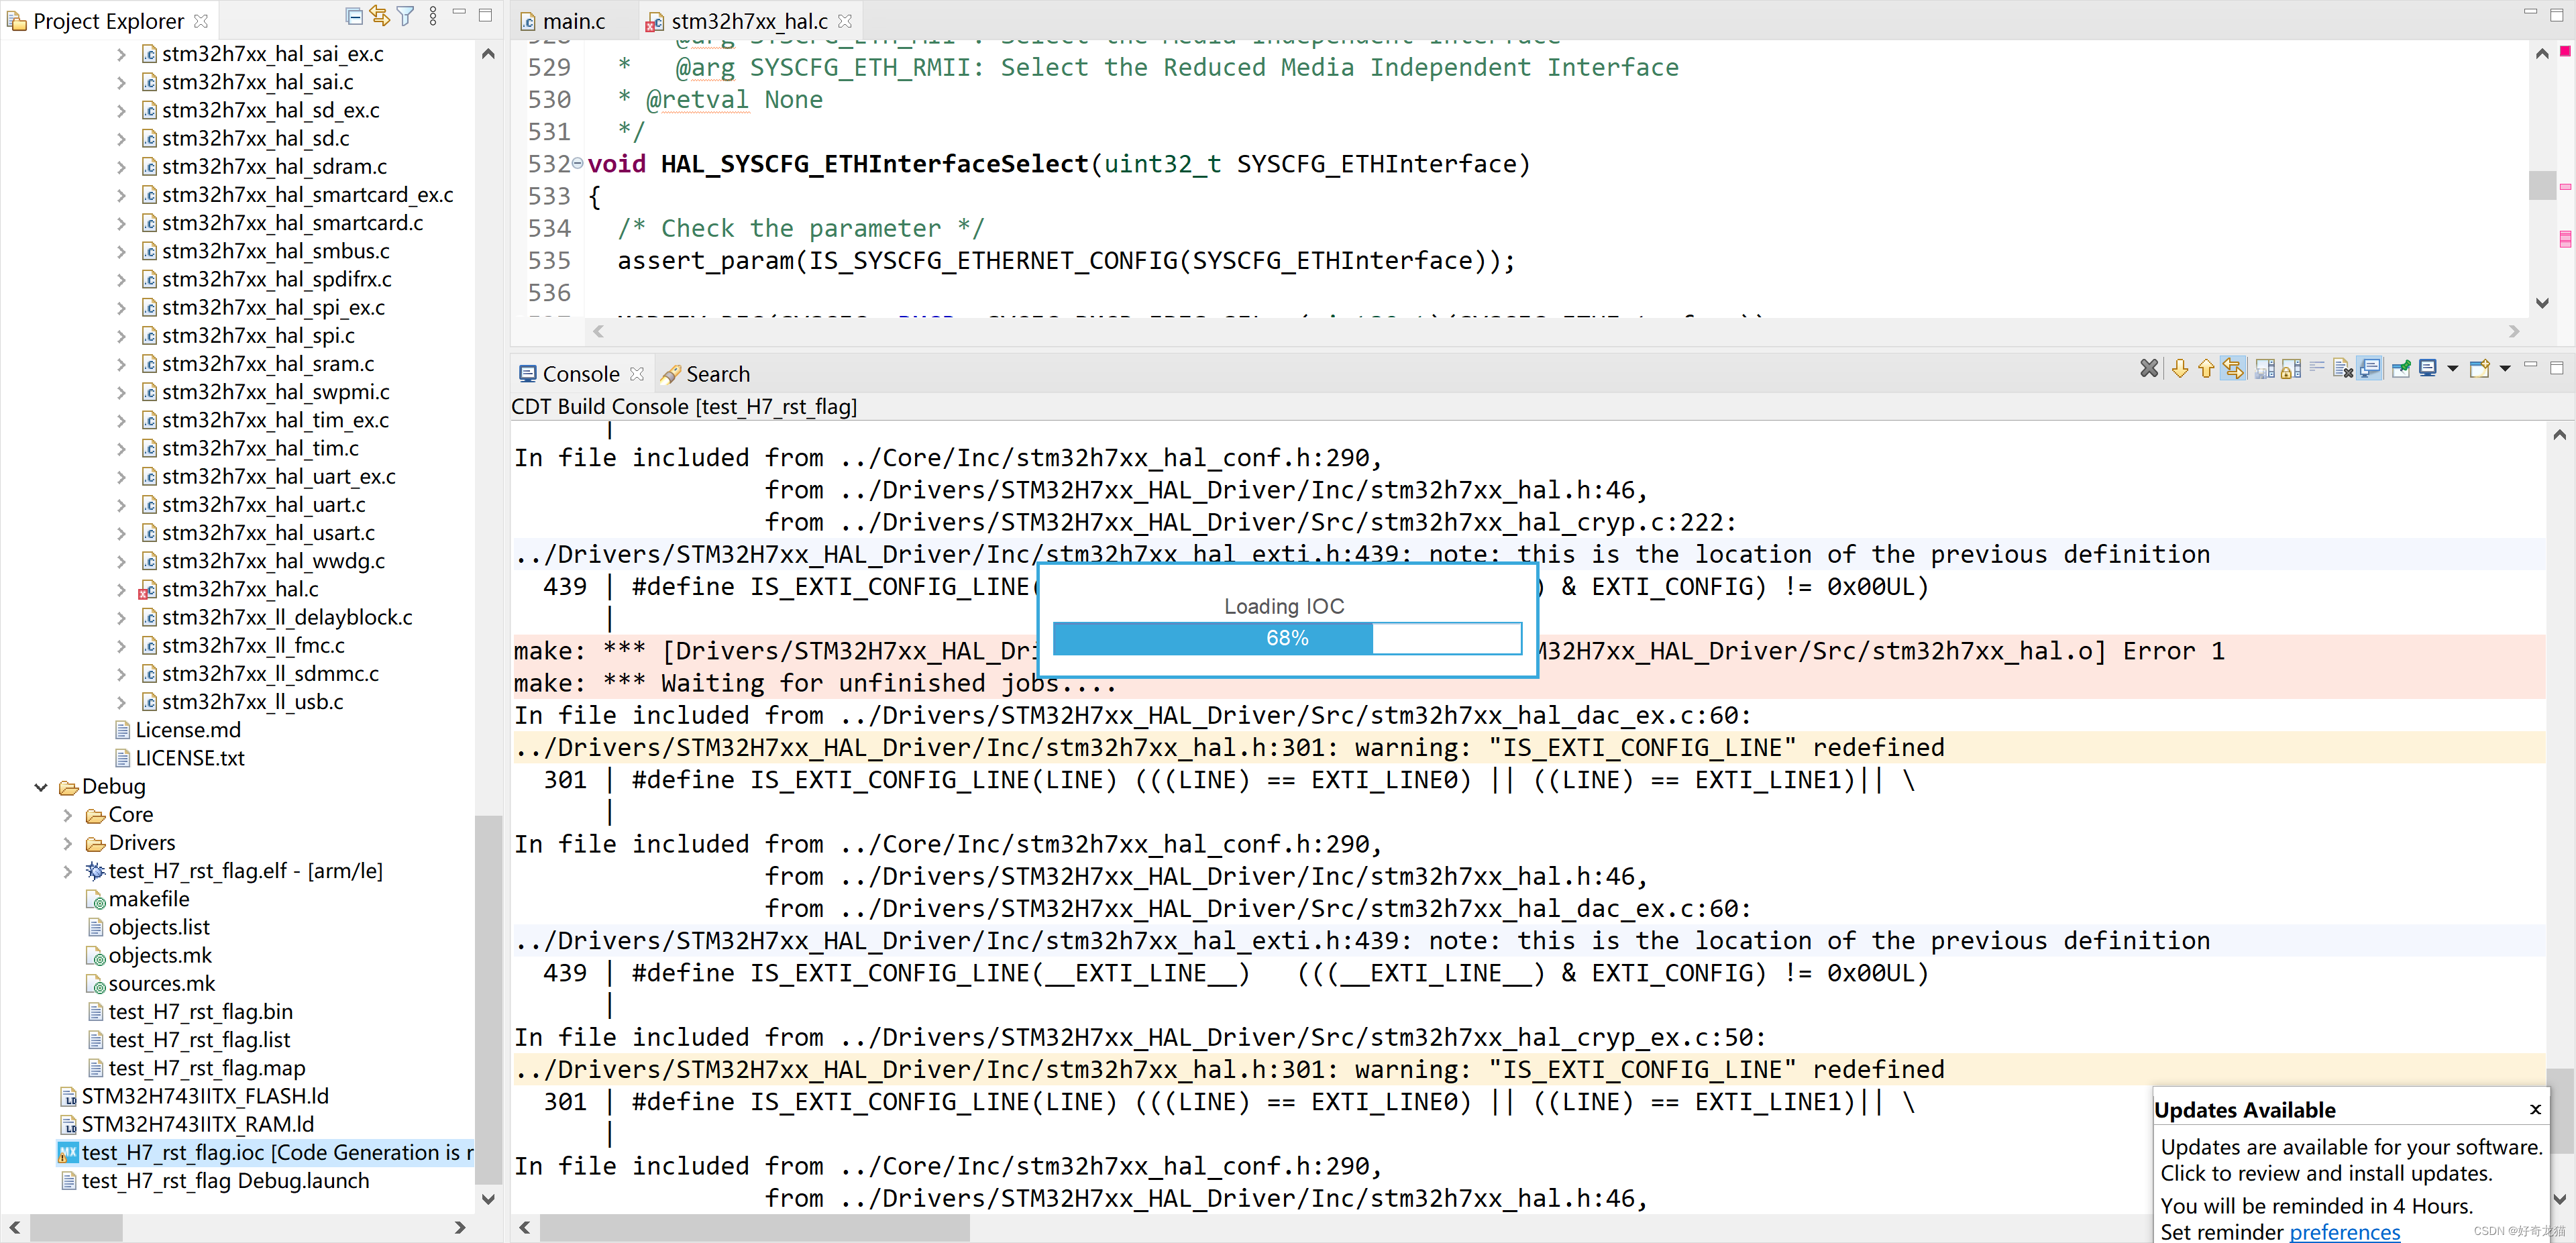2576x1243 pixels.
Task: Click the preferences link in update popup
Action: tap(2344, 1231)
